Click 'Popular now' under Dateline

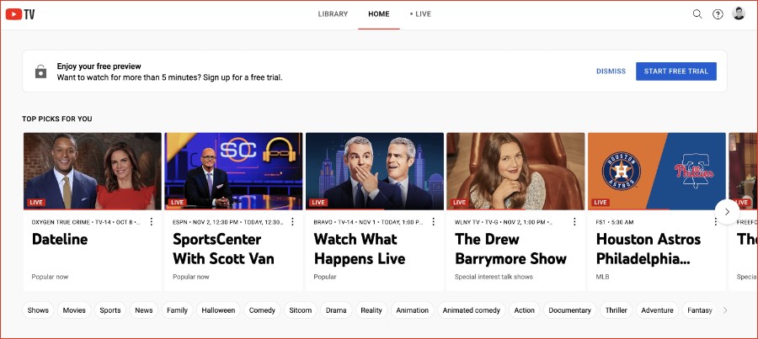tap(51, 277)
